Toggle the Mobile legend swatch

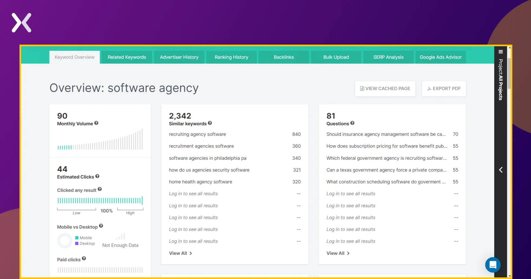(77, 238)
